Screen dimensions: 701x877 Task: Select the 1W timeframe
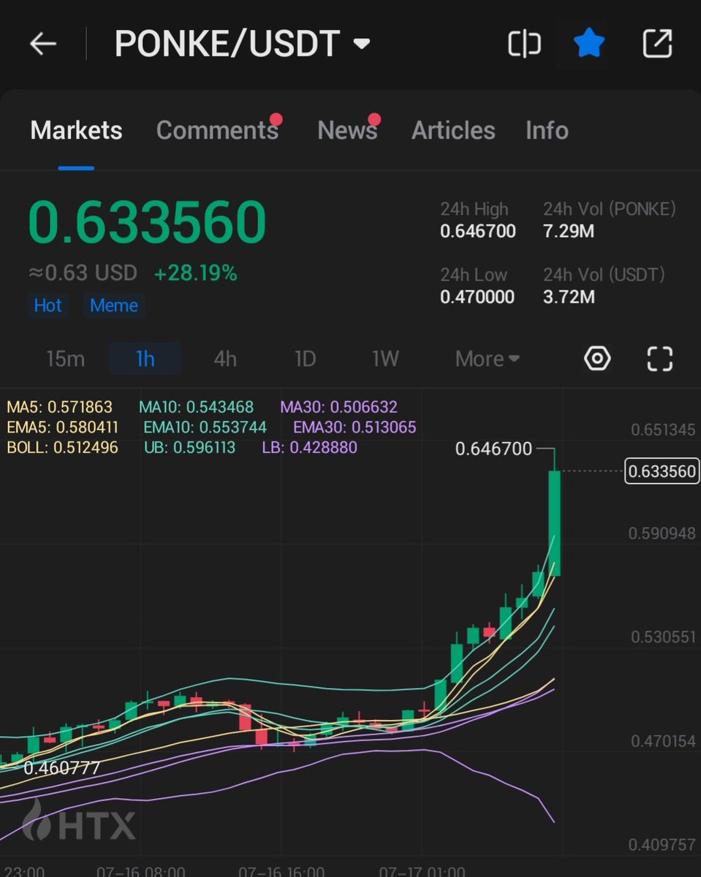point(385,359)
